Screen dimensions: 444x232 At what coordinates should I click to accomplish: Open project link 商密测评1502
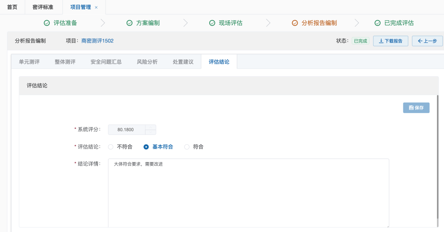pyautogui.click(x=97, y=41)
